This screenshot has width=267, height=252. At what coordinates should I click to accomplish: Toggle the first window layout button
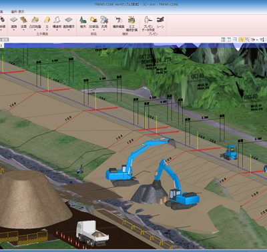[x=224, y=39]
